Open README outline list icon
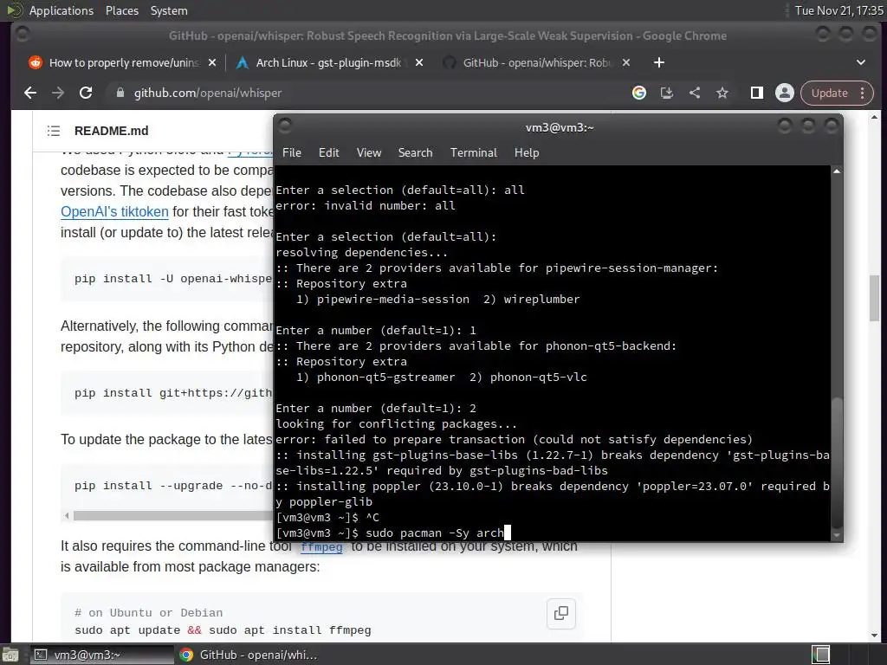The height and width of the screenshot is (665, 887). (x=54, y=131)
